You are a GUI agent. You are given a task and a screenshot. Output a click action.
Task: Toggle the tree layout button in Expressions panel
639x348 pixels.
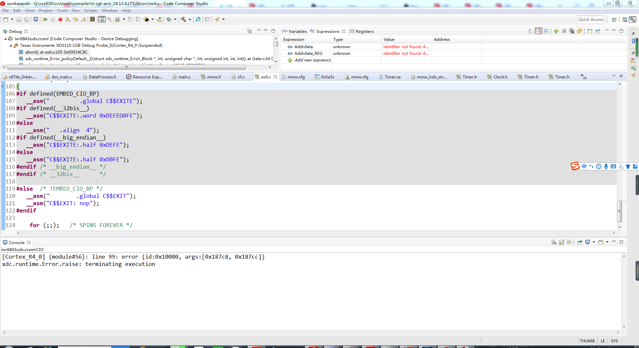(x=539, y=31)
